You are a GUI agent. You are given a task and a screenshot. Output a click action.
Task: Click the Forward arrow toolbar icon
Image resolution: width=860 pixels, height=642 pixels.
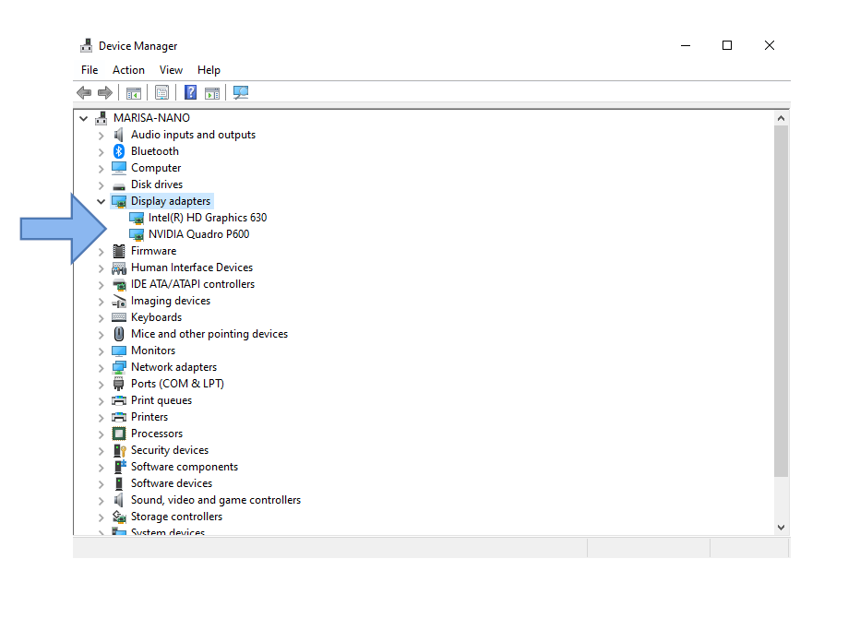coord(105,92)
